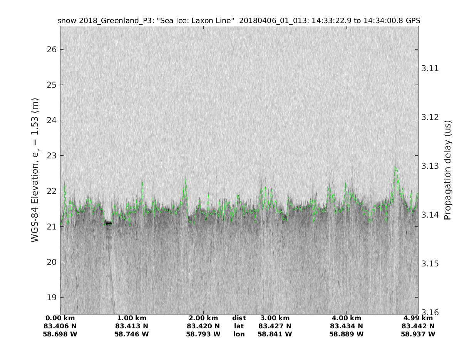The width and height of the screenshot is (462, 346).
Task: Select the 4.99 km distance label
Action: click(418, 318)
